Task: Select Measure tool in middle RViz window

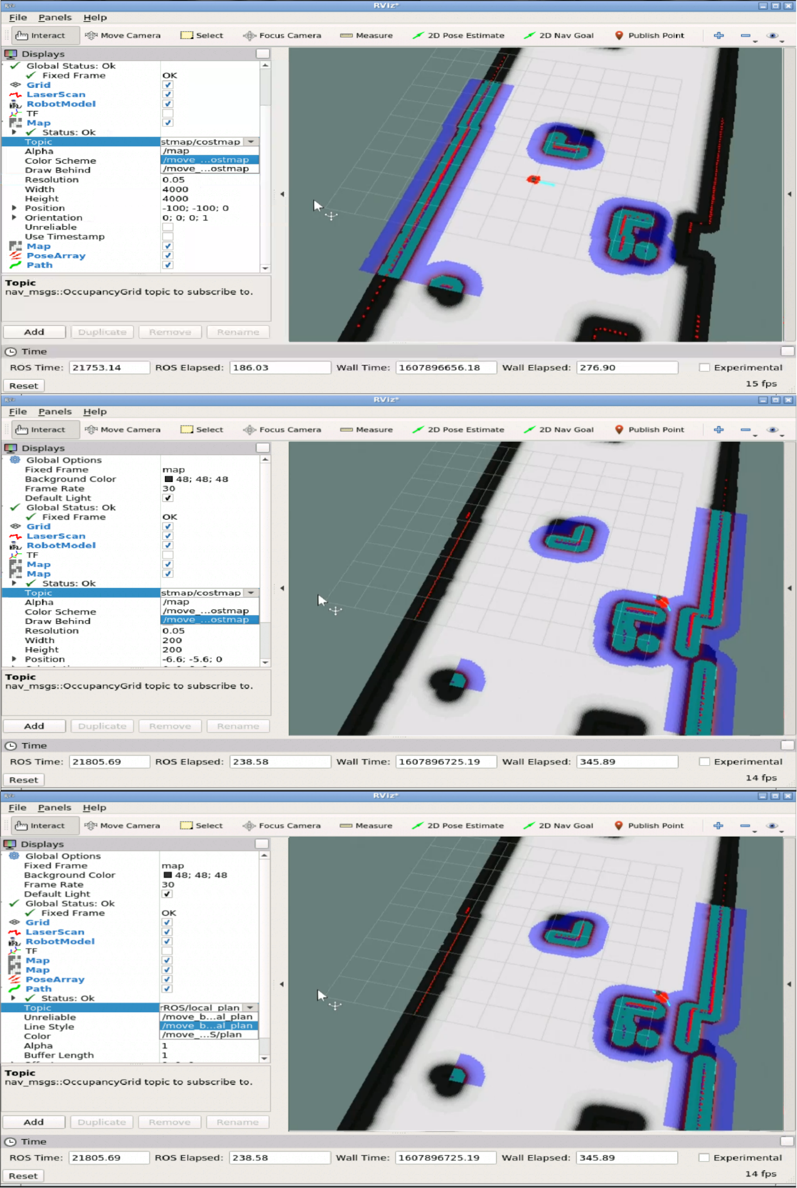Action: click(366, 430)
